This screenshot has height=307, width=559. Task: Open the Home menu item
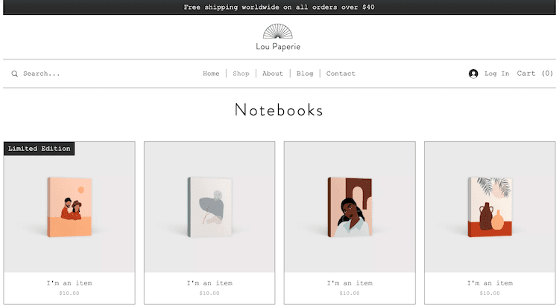point(211,74)
